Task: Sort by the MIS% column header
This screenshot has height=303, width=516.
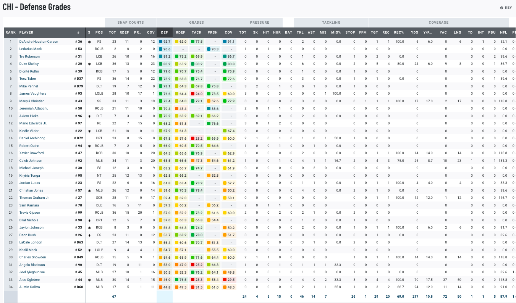Action: [x=336, y=32]
